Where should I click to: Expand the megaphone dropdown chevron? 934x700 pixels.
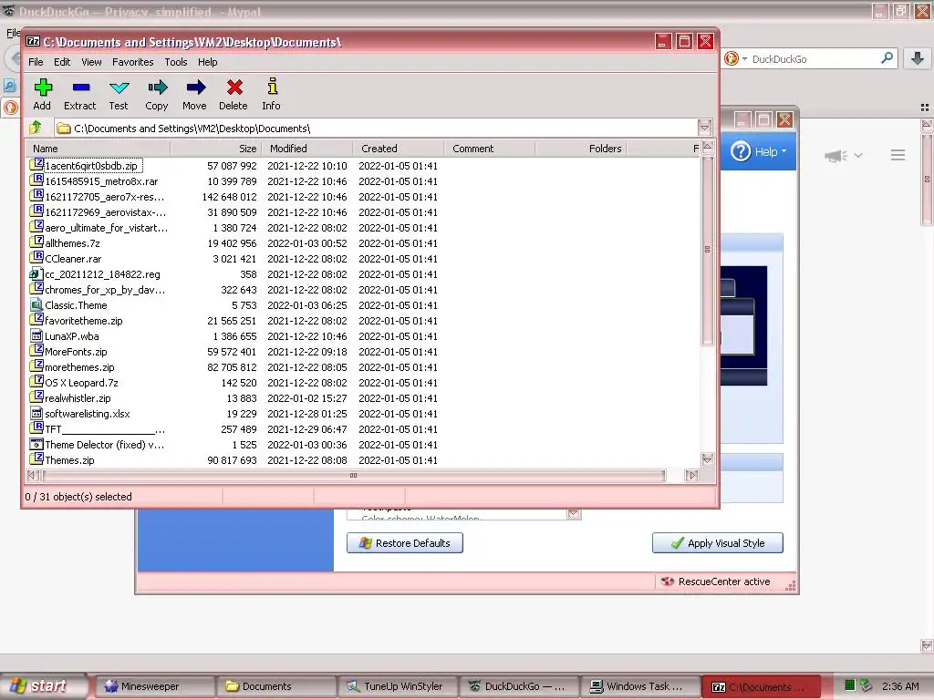click(x=858, y=155)
